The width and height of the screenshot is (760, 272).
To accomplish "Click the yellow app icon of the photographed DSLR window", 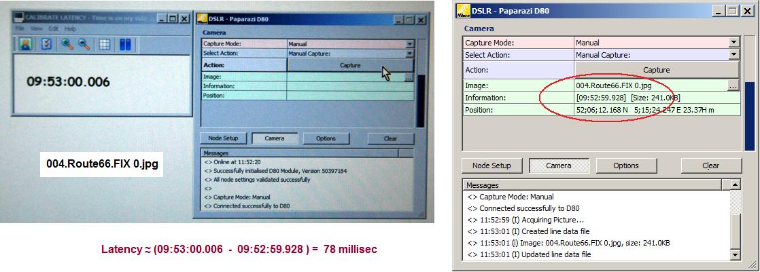I will [203, 20].
